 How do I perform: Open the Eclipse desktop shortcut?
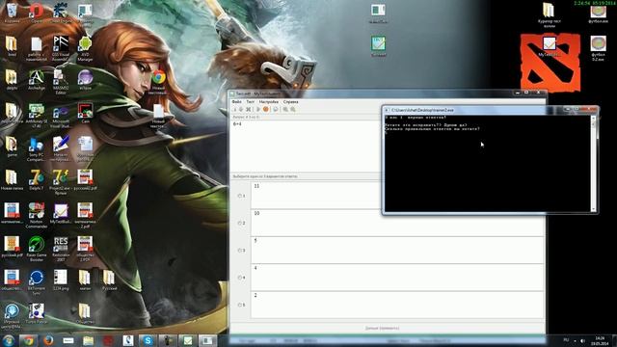85,80
